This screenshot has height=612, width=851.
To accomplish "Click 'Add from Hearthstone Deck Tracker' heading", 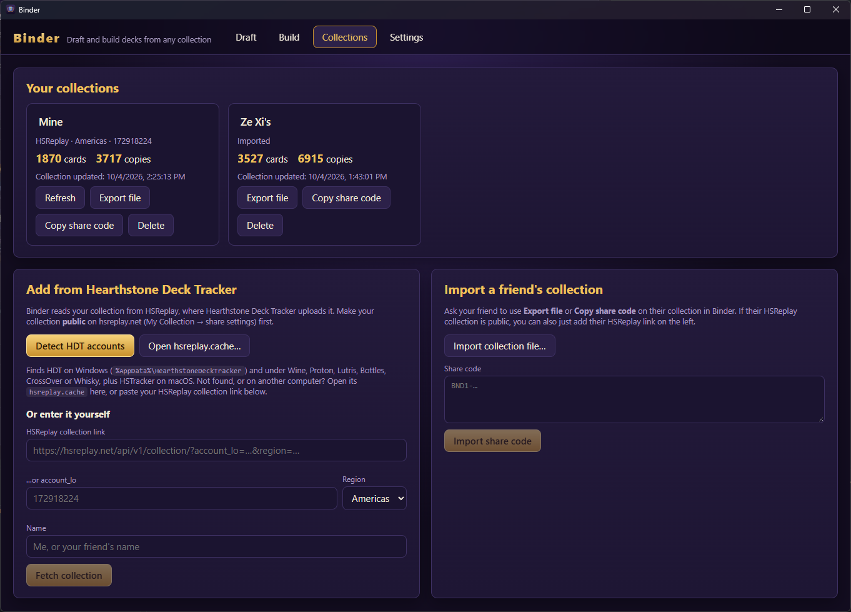I will coord(131,289).
